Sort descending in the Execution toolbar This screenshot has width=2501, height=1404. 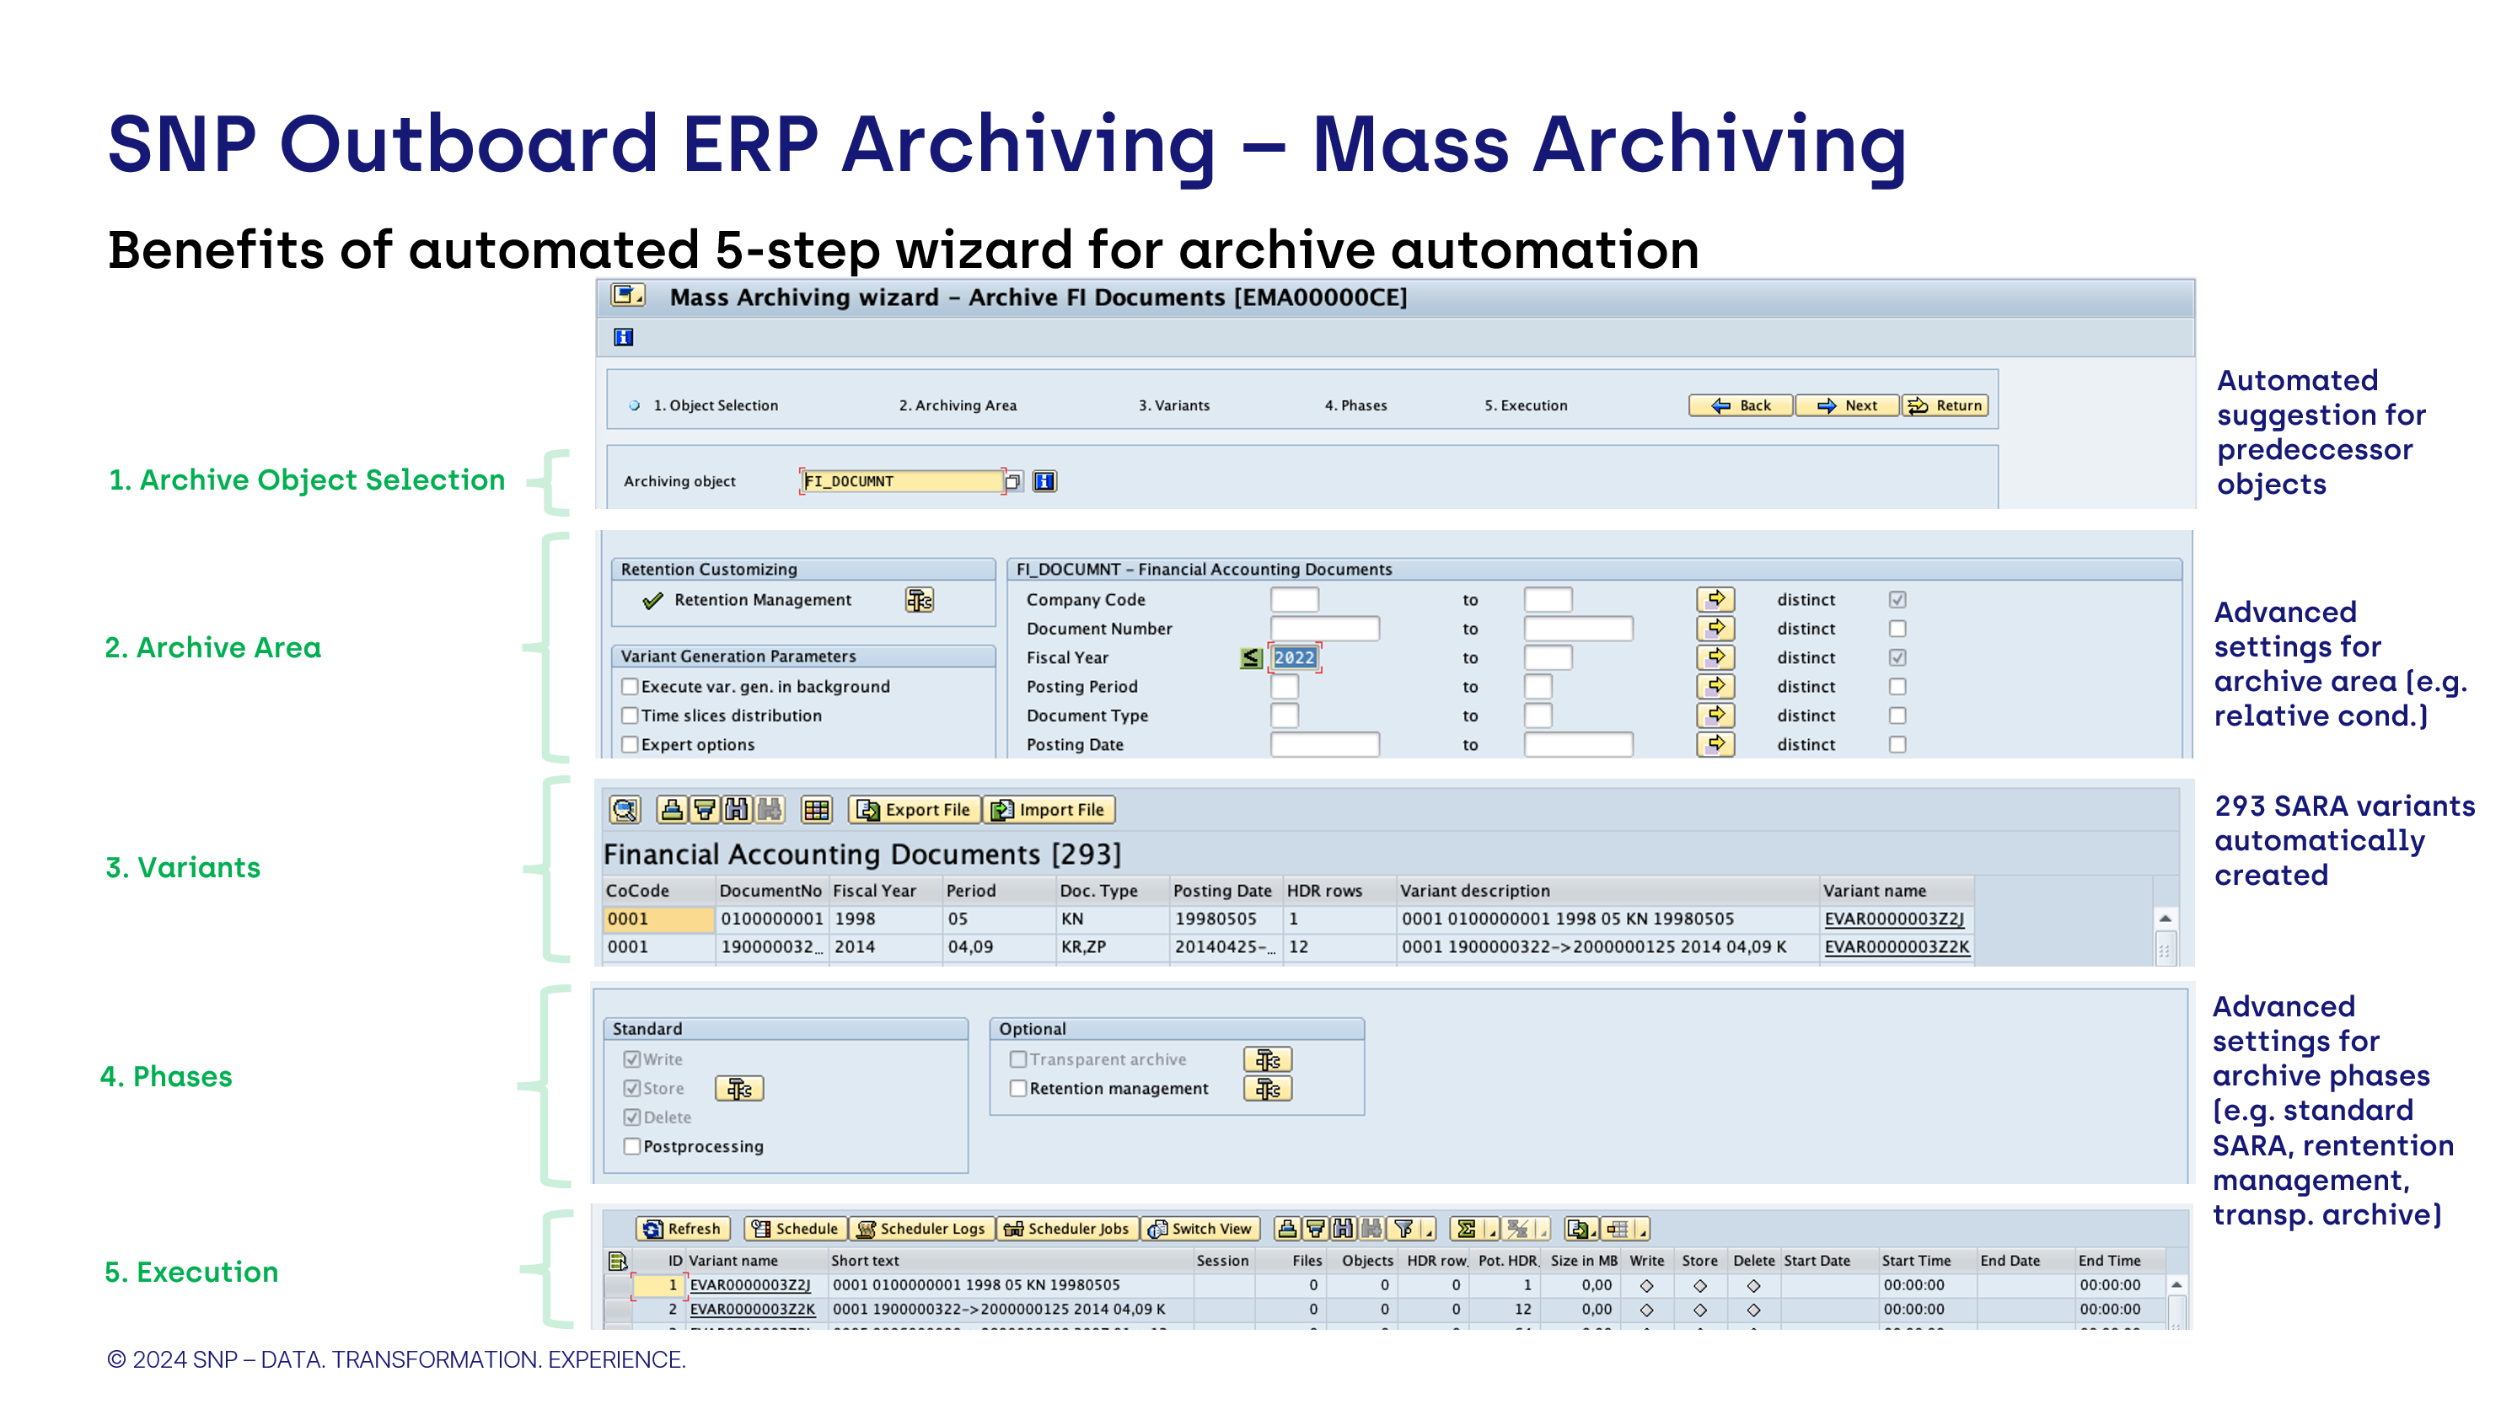(1316, 1230)
